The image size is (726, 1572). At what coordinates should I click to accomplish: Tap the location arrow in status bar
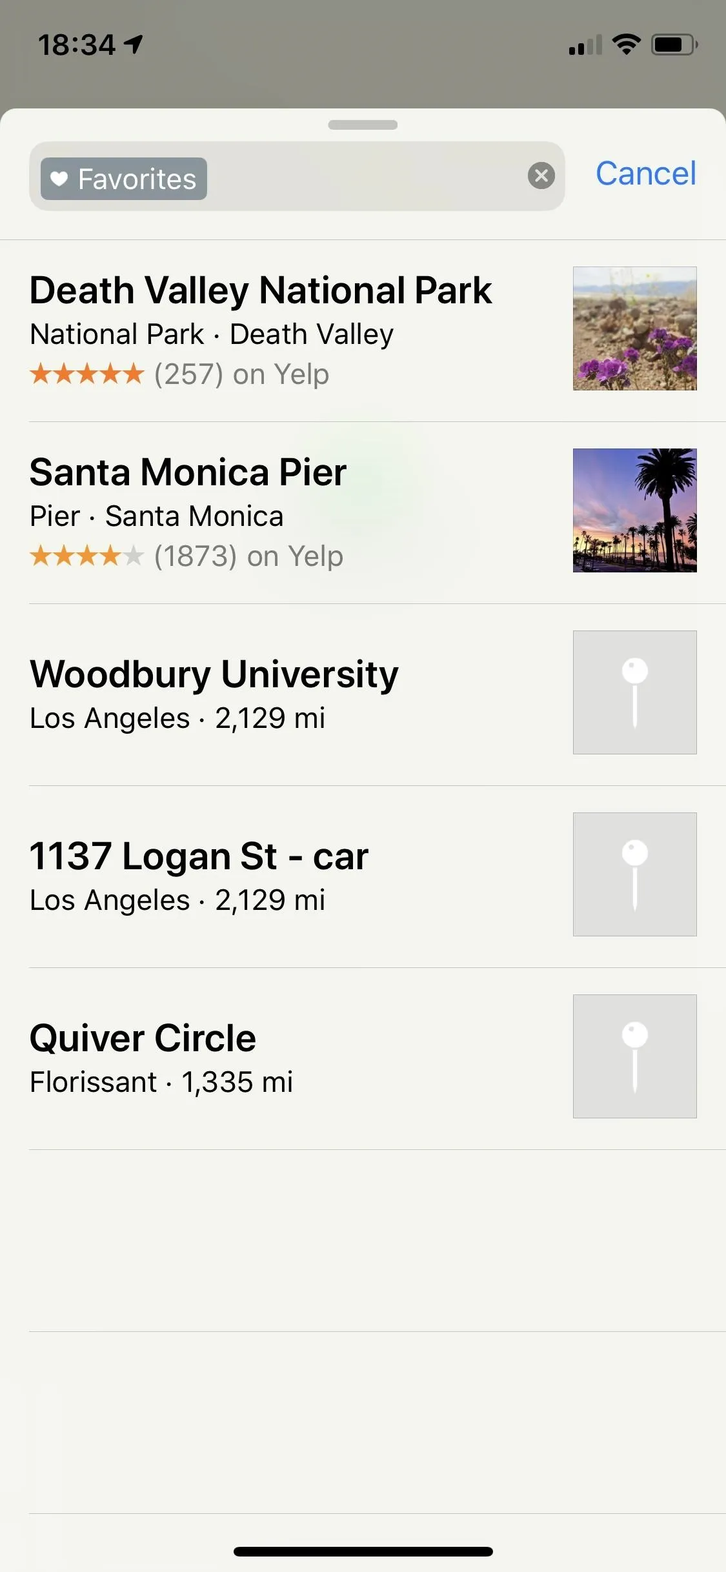click(133, 45)
